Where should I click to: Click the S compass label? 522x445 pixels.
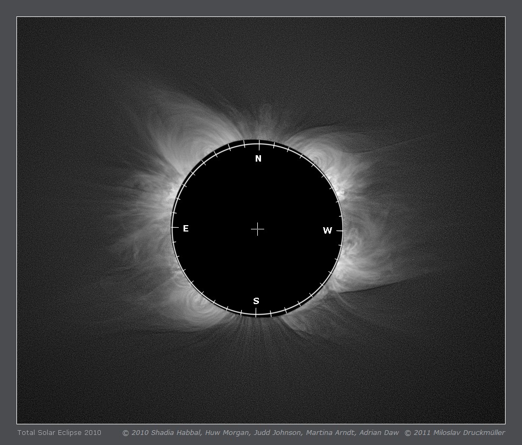click(256, 301)
